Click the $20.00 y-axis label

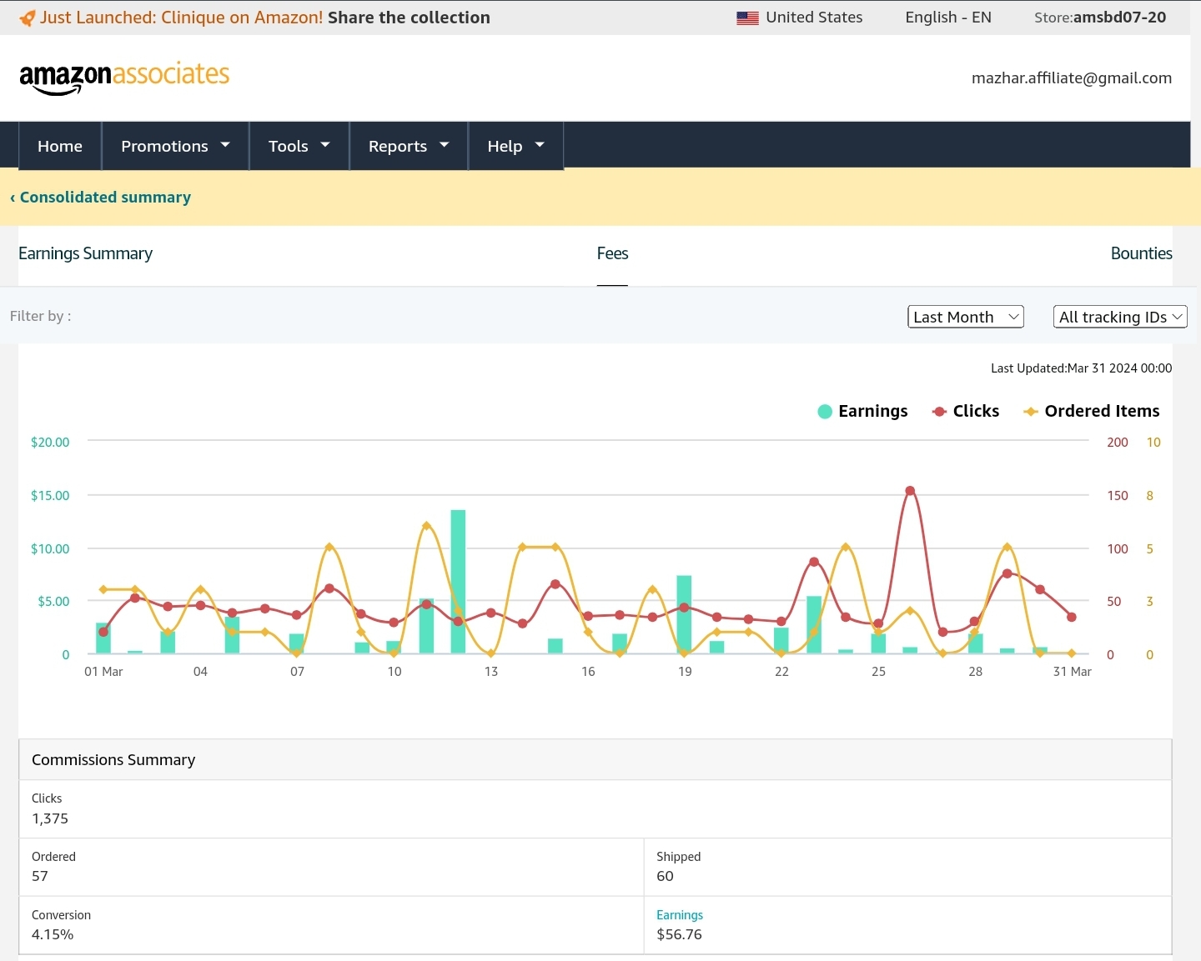pos(50,443)
